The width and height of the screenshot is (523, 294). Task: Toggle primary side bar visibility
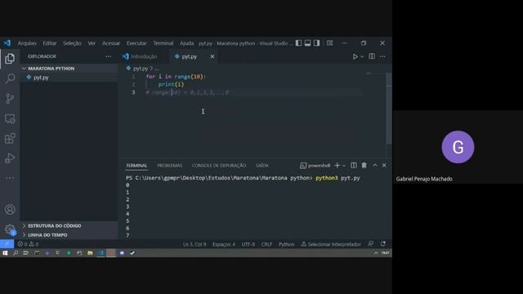298,43
